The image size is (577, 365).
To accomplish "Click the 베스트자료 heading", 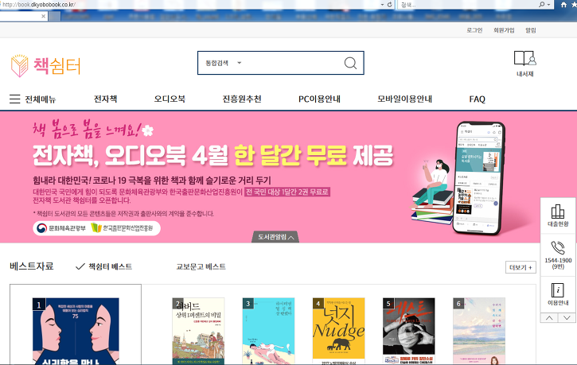I will point(32,266).
